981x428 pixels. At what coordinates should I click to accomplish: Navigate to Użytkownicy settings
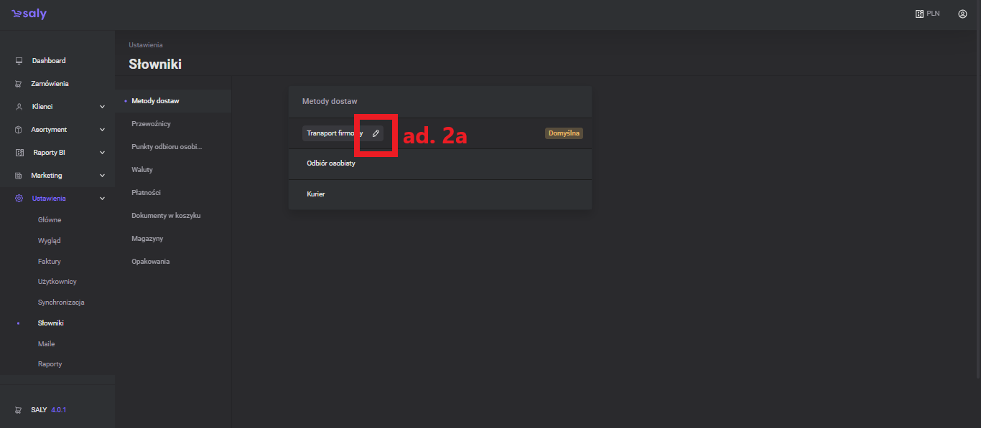57,282
